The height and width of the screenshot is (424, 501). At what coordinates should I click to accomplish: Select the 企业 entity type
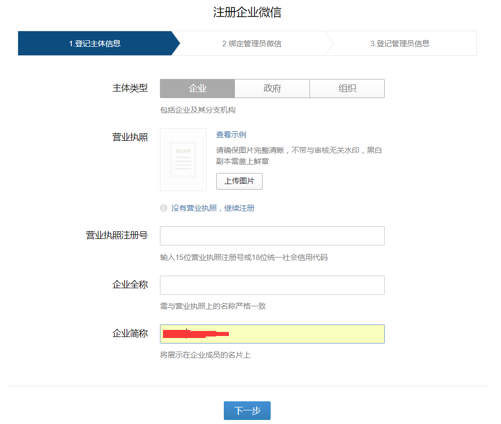coord(198,89)
